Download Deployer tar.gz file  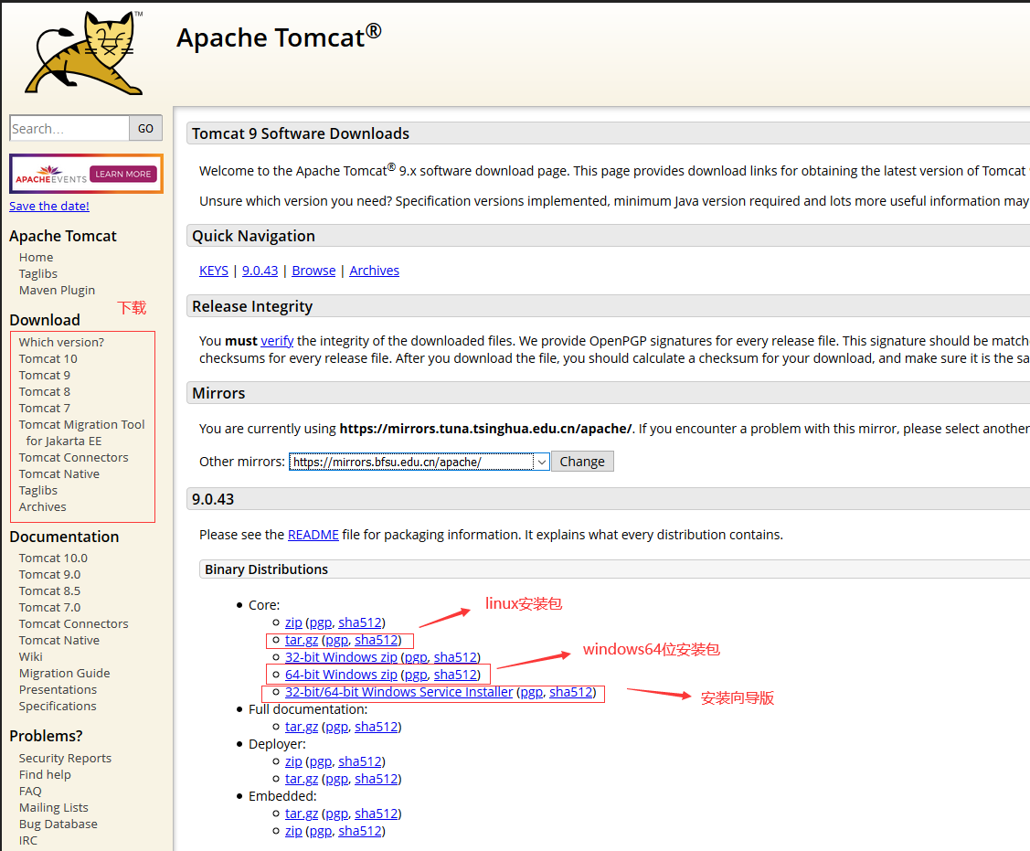click(302, 778)
